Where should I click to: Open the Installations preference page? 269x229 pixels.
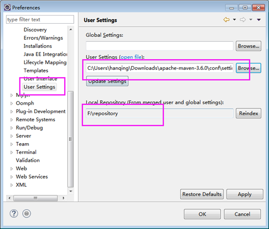coord(38,46)
